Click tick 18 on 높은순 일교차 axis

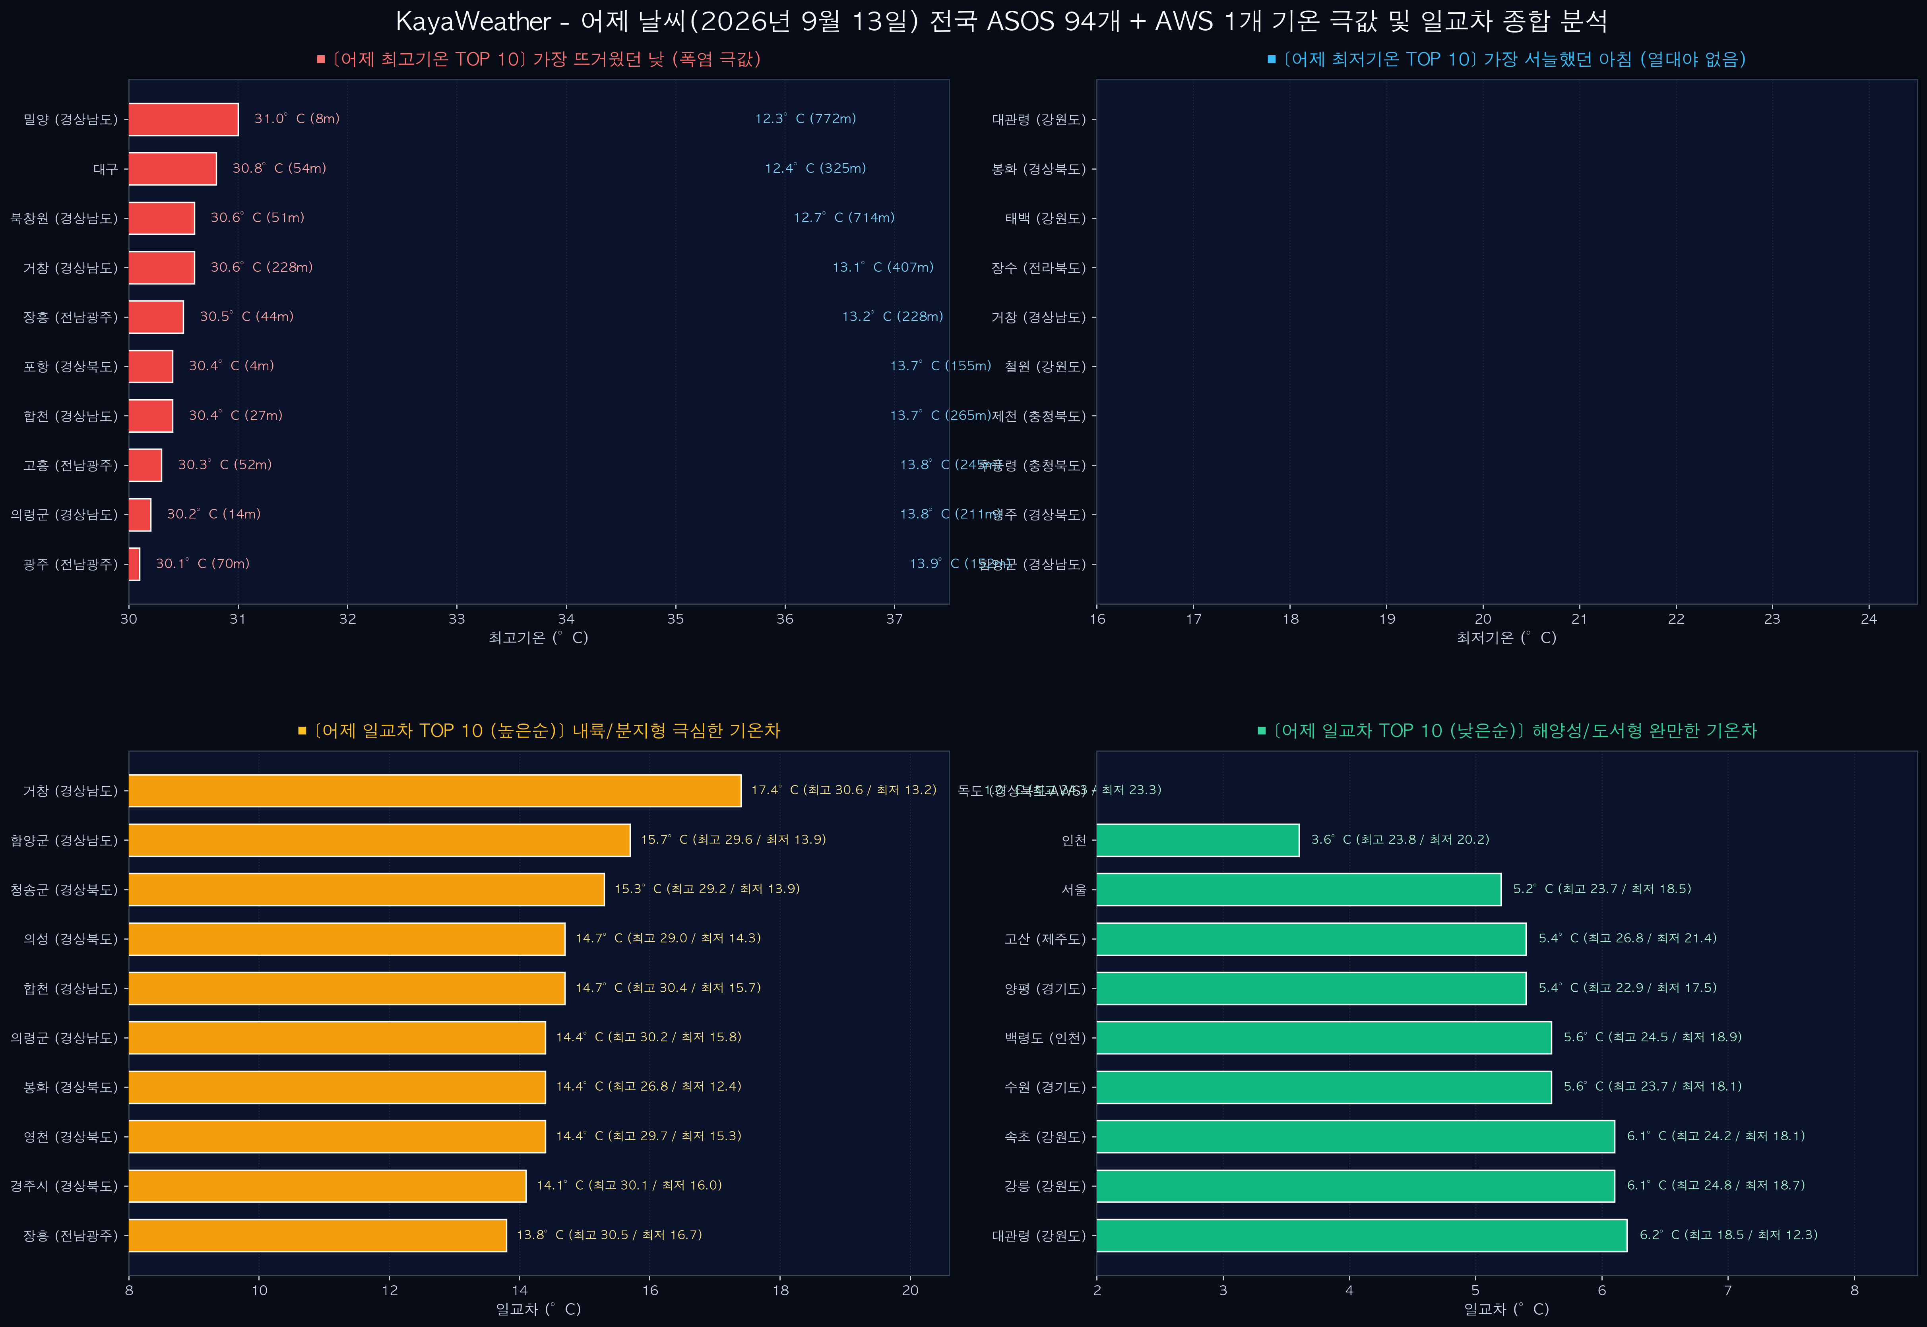click(780, 1291)
